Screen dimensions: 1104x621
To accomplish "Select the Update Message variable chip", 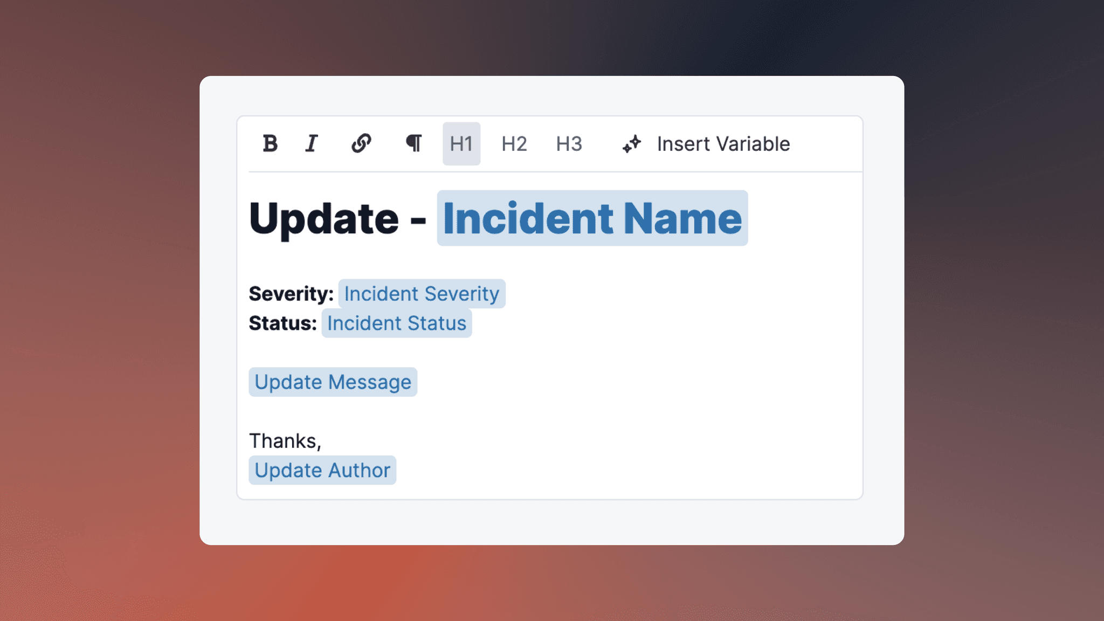I will pos(333,382).
